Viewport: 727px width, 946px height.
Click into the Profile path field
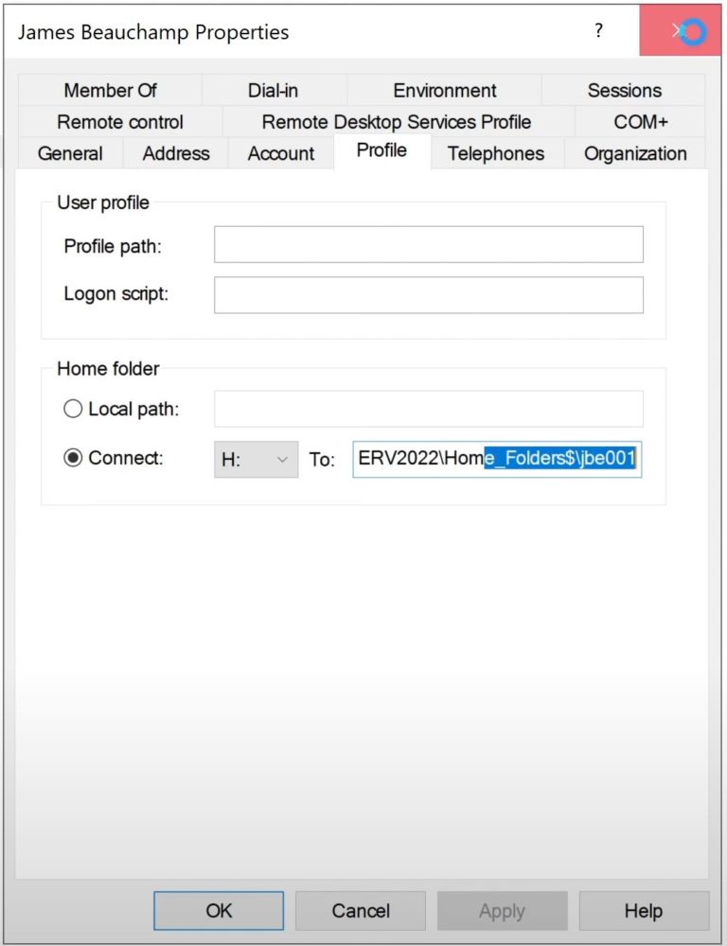429,244
